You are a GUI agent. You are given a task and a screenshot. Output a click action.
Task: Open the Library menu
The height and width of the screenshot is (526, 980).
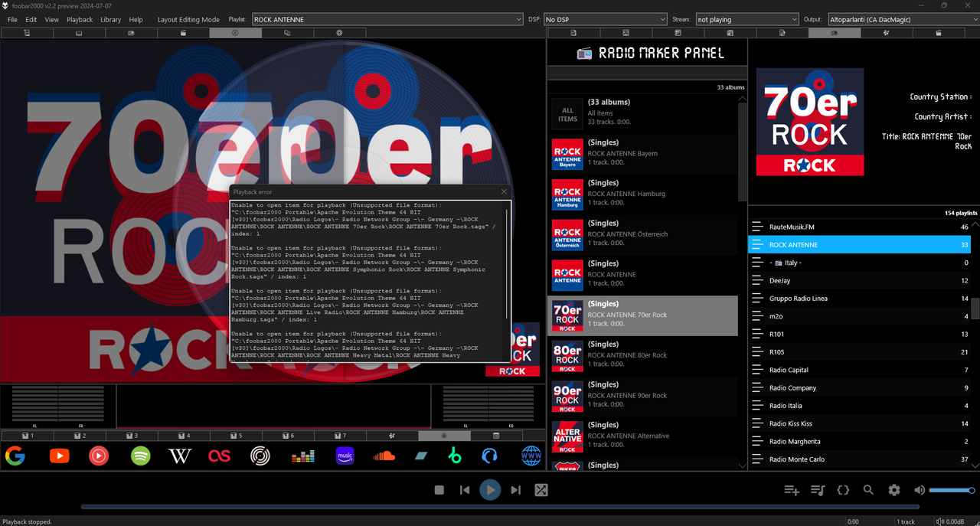point(111,20)
